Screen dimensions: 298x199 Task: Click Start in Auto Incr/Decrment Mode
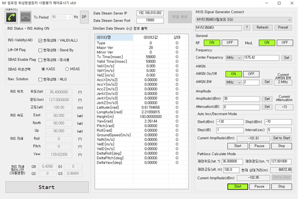point(238,146)
